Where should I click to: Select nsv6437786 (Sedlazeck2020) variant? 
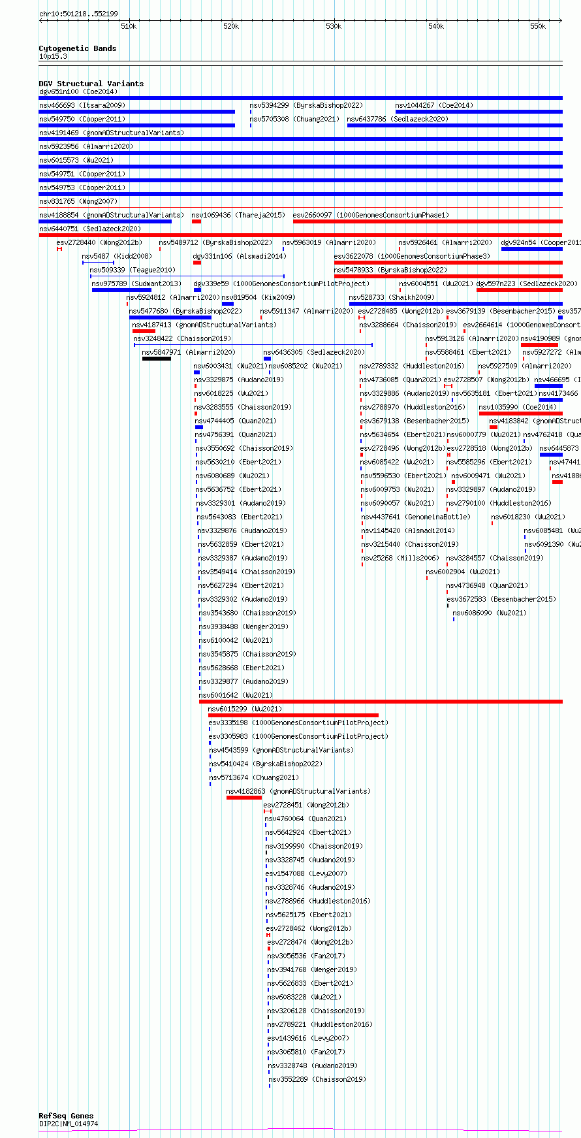(x=398, y=119)
